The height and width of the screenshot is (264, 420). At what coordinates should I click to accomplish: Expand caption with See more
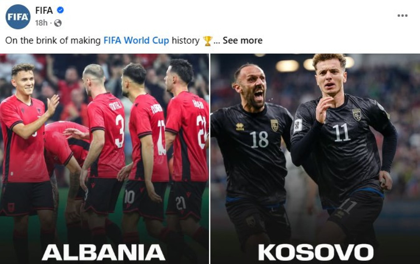tap(243, 41)
